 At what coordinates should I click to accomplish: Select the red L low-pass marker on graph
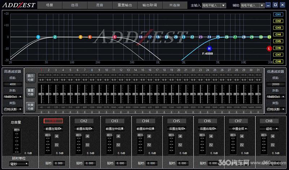[x=269, y=49]
